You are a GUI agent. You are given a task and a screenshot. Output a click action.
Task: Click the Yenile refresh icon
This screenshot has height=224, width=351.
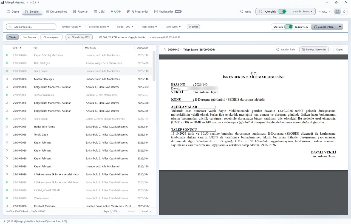click(x=242, y=12)
